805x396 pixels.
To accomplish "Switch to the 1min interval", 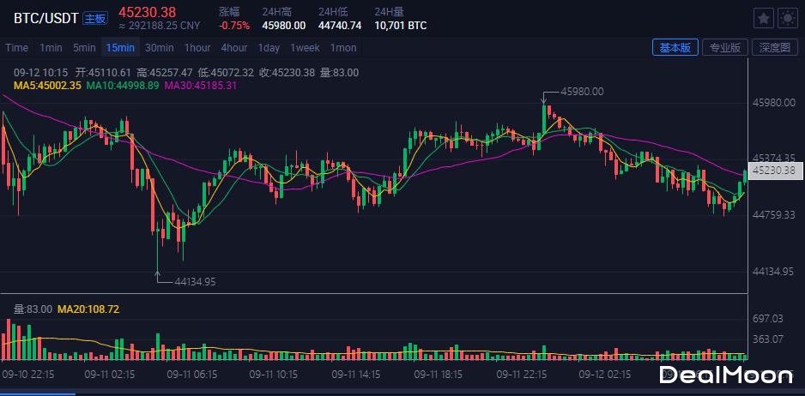I will tap(51, 48).
